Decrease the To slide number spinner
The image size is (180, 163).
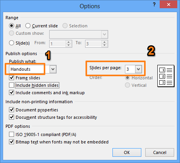(x=104, y=45)
